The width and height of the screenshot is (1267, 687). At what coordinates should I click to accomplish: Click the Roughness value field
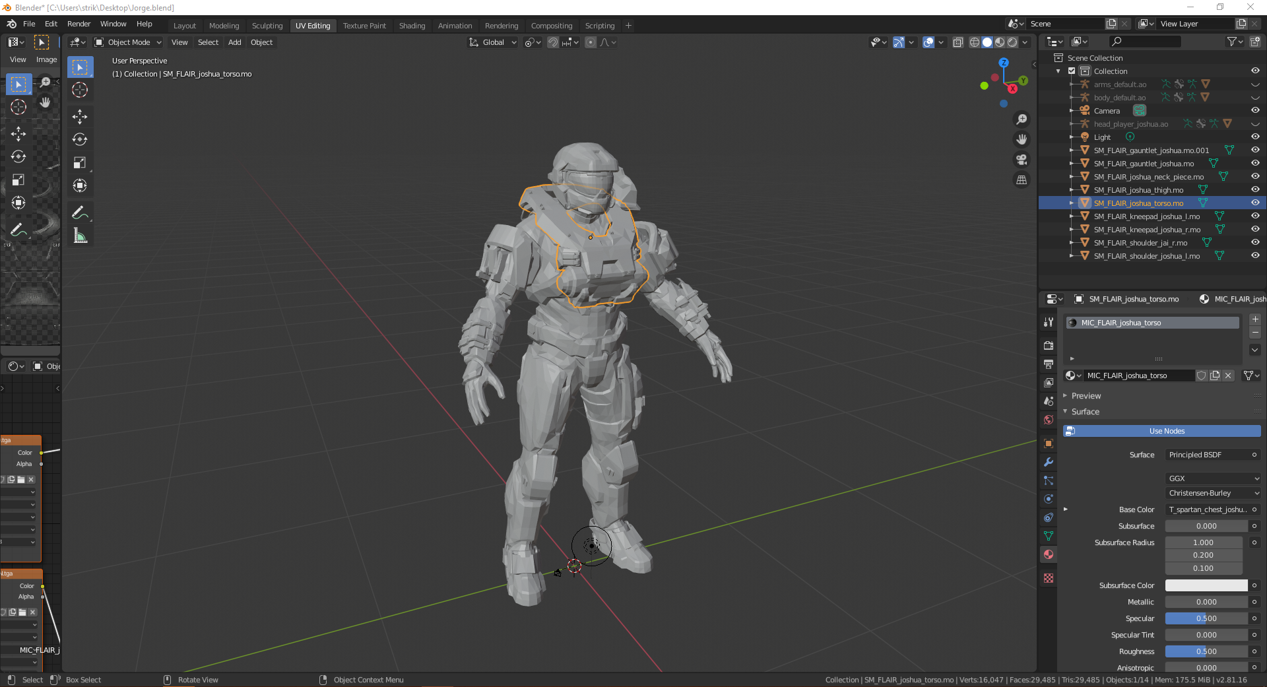tap(1206, 651)
